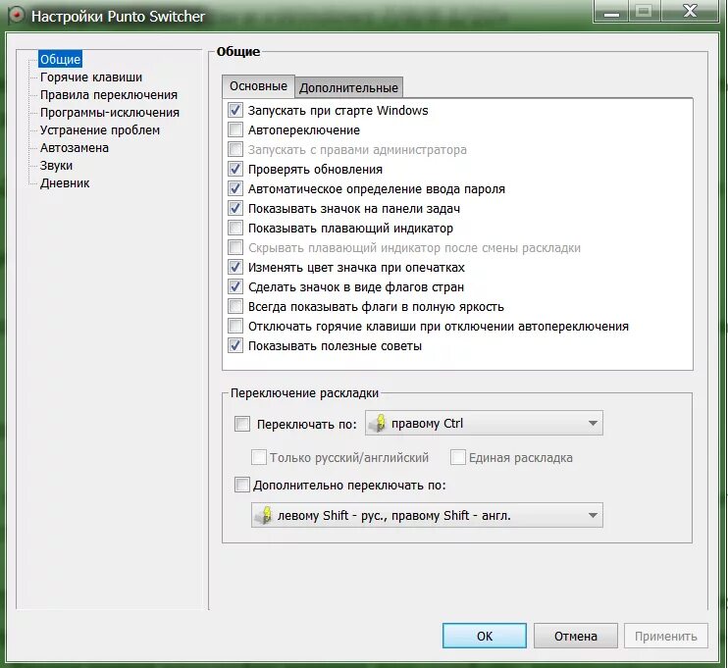Open 'Горячие клавиши' settings section
Screen dimensions: 728x668
91,77
